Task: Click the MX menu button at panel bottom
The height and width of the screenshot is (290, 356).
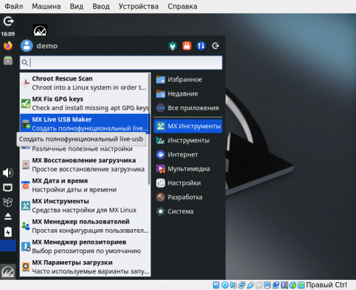Action: point(8,272)
